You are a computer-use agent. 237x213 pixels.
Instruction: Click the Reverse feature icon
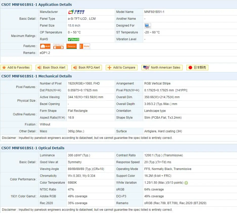[72, 46]
